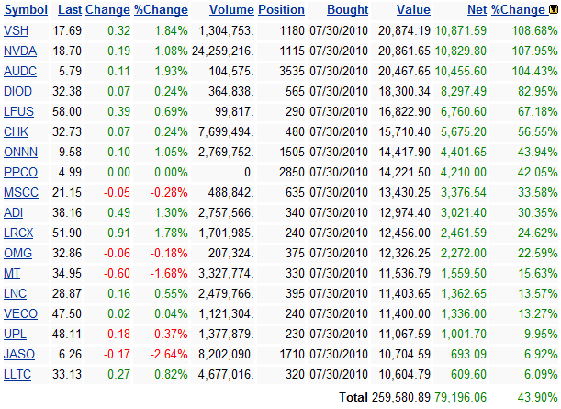Sort by the Change column header
Viewport: 561px width, 409px height.
click(107, 10)
